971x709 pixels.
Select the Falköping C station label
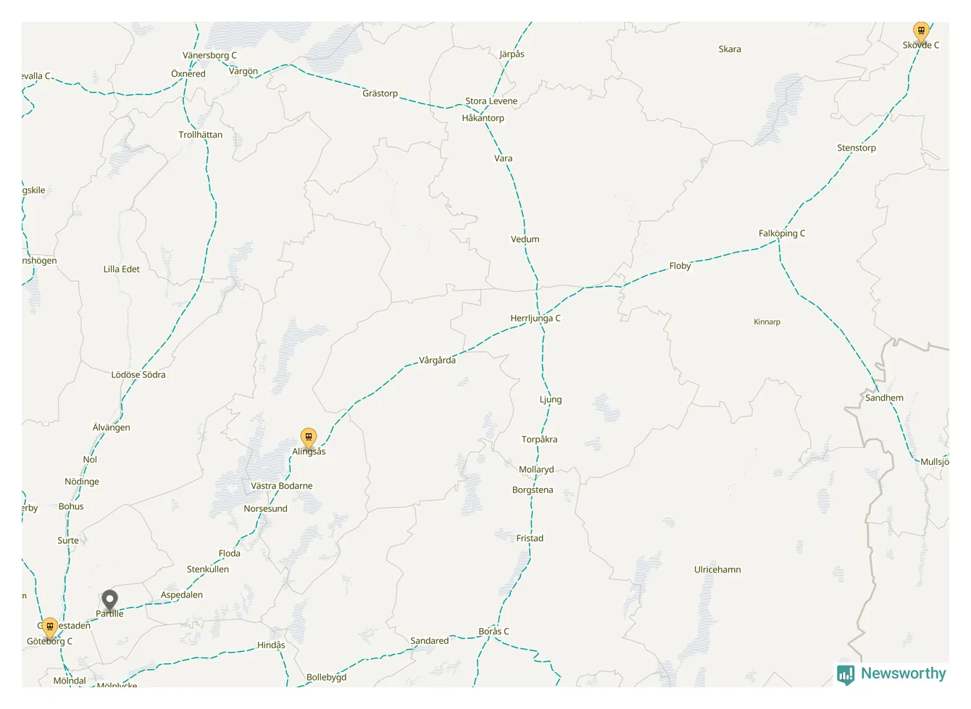tap(781, 233)
